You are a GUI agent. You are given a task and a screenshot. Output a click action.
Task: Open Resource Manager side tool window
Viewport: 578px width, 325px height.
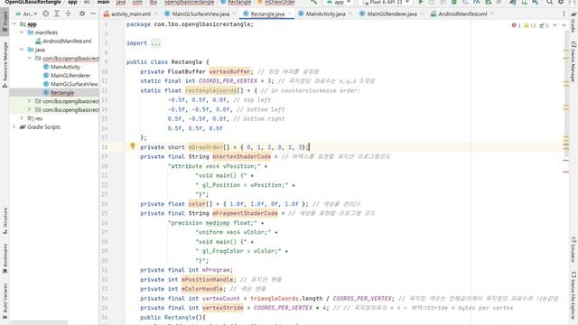(x=5, y=64)
